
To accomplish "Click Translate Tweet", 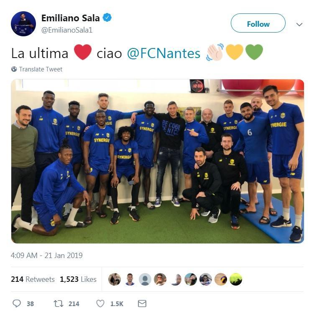I will click(x=41, y=69).
